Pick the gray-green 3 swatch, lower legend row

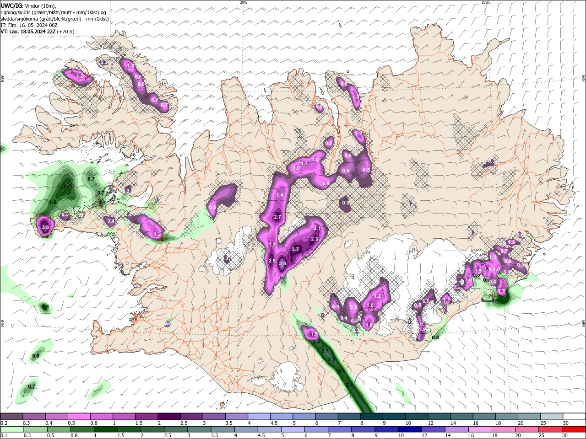tap(199, 429)
